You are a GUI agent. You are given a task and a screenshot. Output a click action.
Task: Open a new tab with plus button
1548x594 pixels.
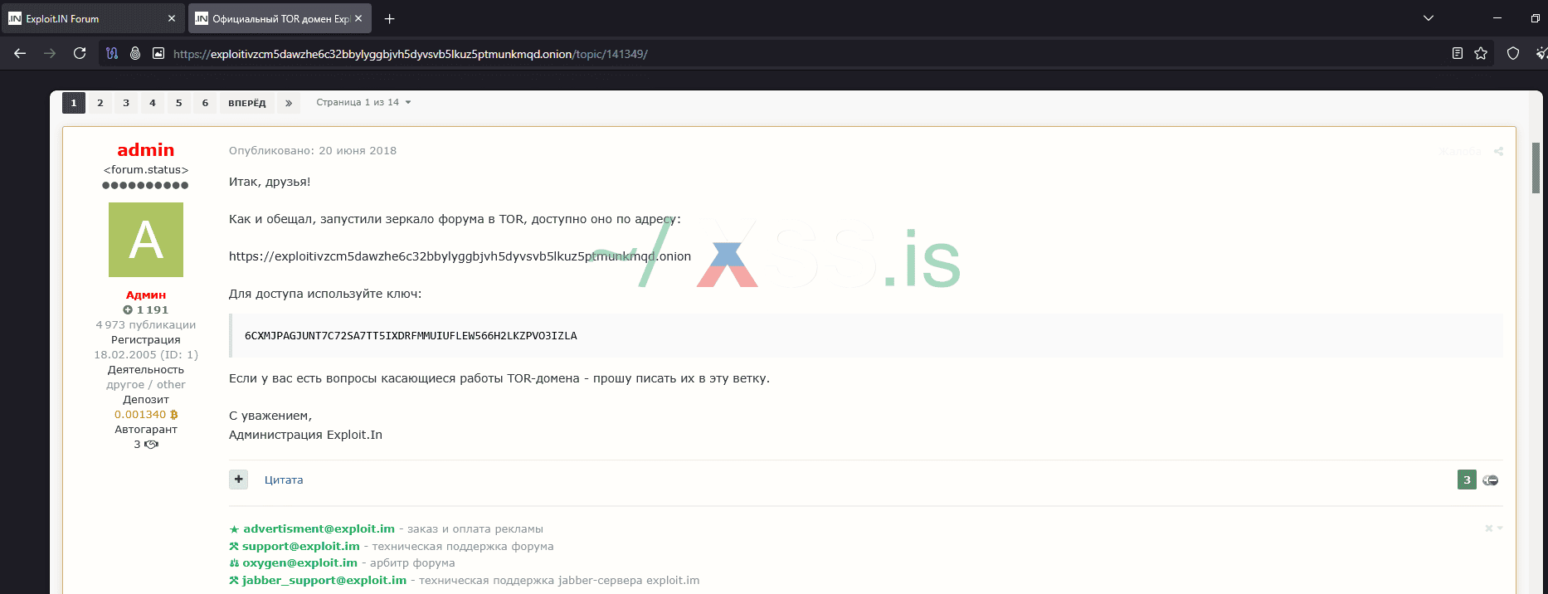[x=390, y=18]
